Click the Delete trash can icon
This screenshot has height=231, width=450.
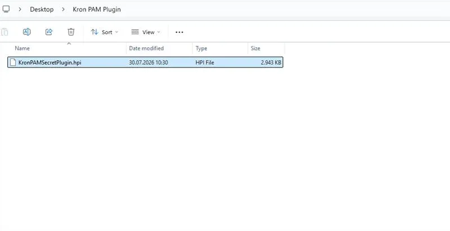pyautogui.click(x=71, y=32)
